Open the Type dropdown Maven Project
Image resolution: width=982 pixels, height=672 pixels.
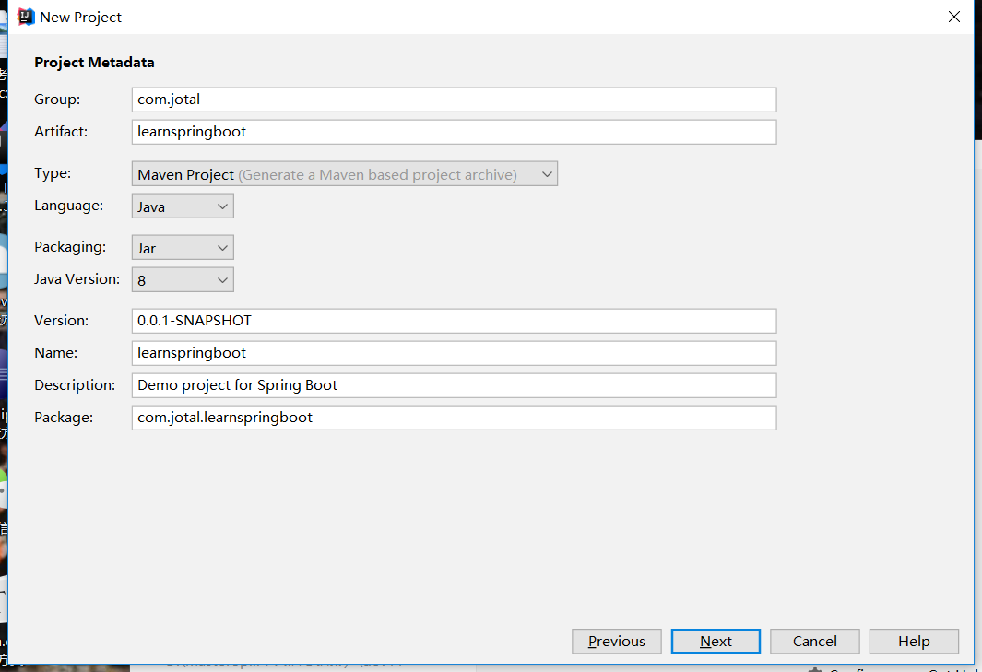[x=345, y=174]
